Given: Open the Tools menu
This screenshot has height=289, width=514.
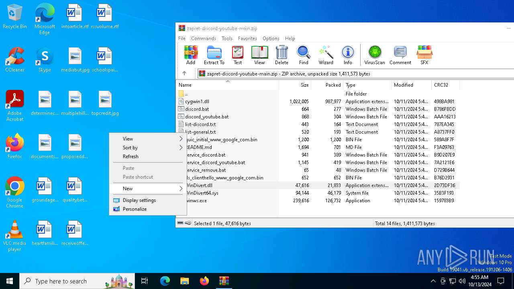Looking at the screenshot, I should (x=227, y=39).
